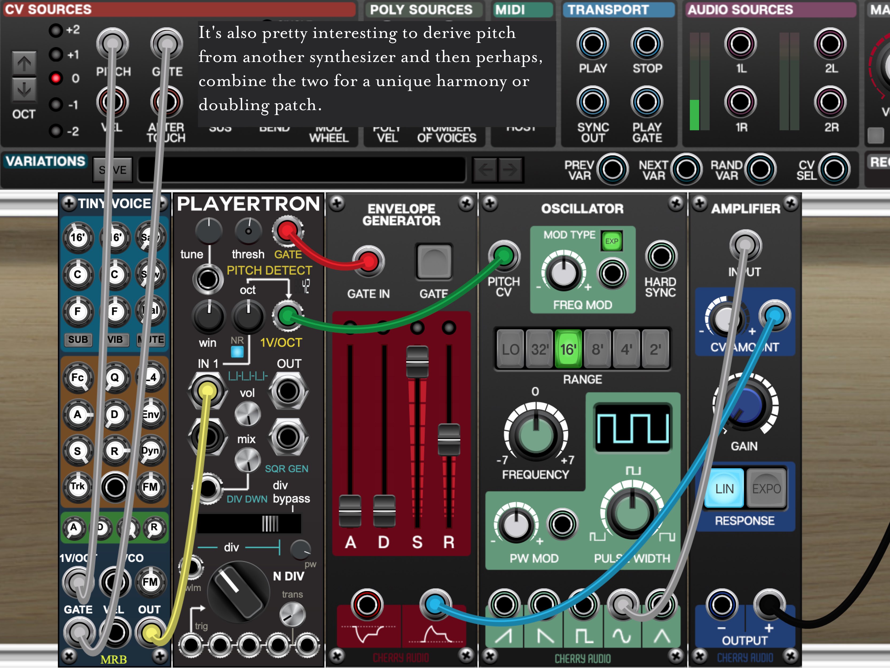Viewport: 890px width, 668px height.
Task: Click the octave up arrow button
Action: click(24, 64)
